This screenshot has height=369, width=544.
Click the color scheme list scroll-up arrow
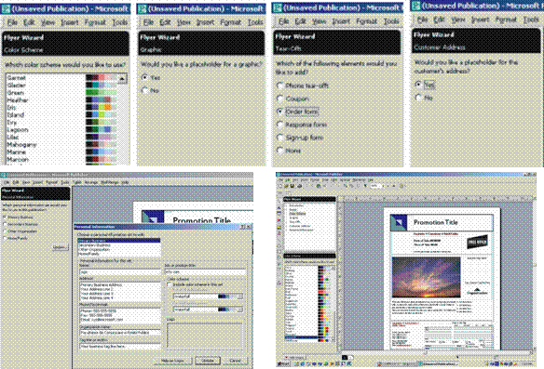(122, 79)
